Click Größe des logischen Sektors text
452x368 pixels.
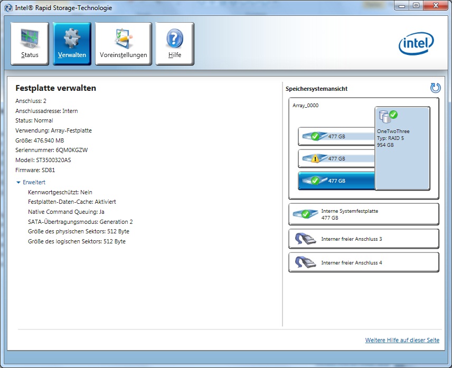[77, 241]
